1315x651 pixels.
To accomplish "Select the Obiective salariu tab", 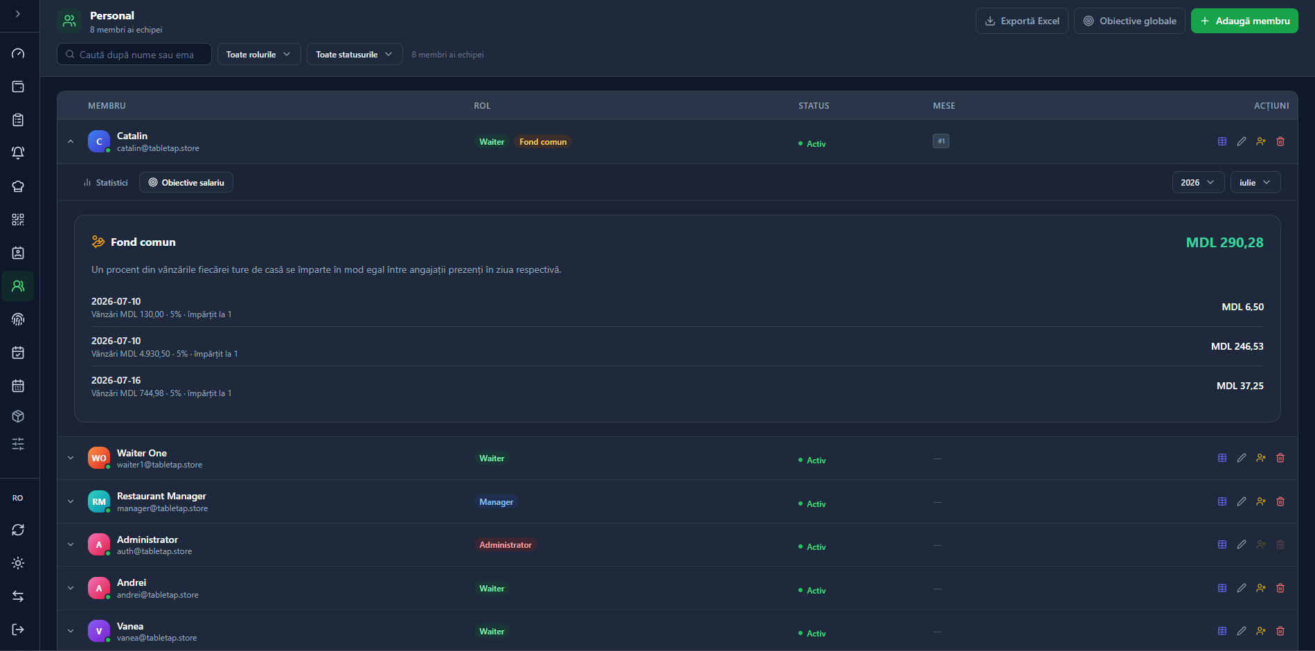I will pyautogui.click(x=186, y=183).
